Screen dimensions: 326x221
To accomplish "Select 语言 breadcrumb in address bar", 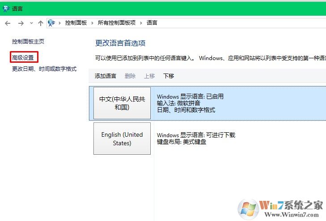I will (x=152, y=23).
